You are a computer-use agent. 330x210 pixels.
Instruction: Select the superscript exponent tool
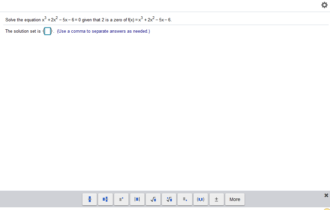tap(121, 199)
